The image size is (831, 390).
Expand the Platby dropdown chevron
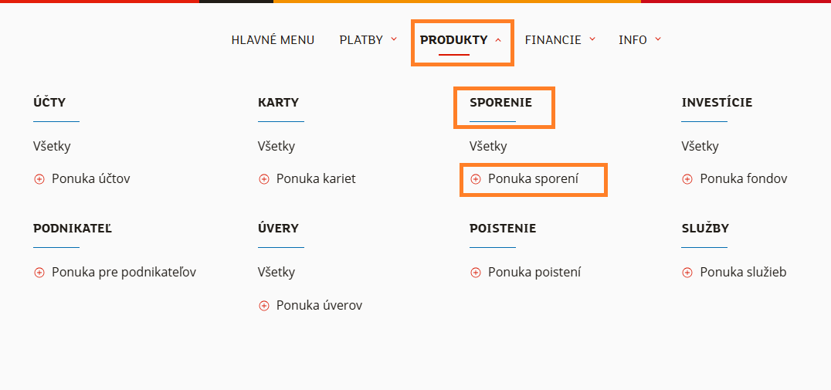click(394, 39)
